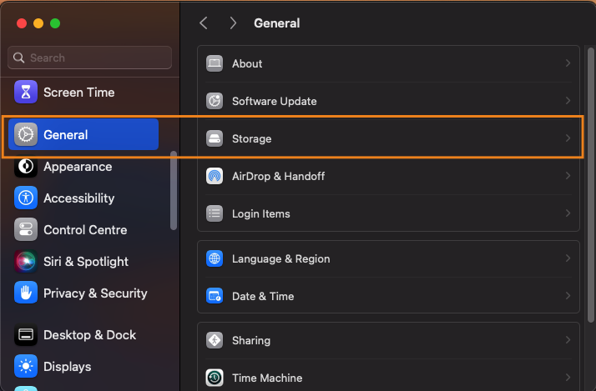Click the forward navigation arrow
The height and width of the screenshot is (391, 596).
(x=233, y=23)
